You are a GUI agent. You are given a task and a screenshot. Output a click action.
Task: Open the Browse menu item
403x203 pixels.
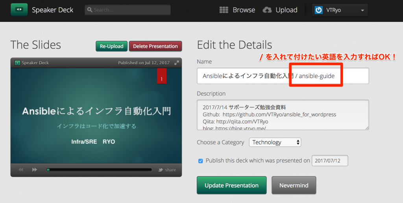(x=244, y=10)
